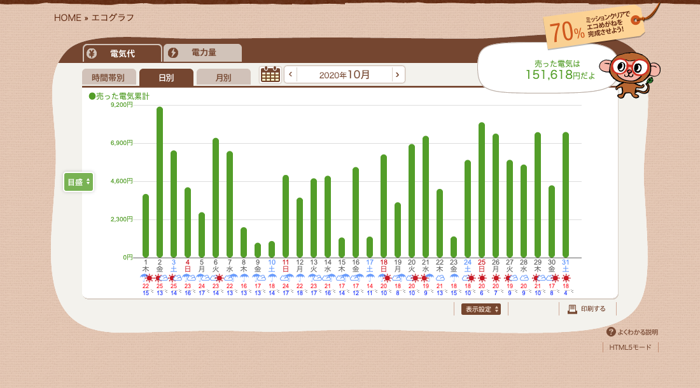Viewport: 700px width, 388px height.
Task: Click the sunny weather icon for October 31
Action: 566,279
